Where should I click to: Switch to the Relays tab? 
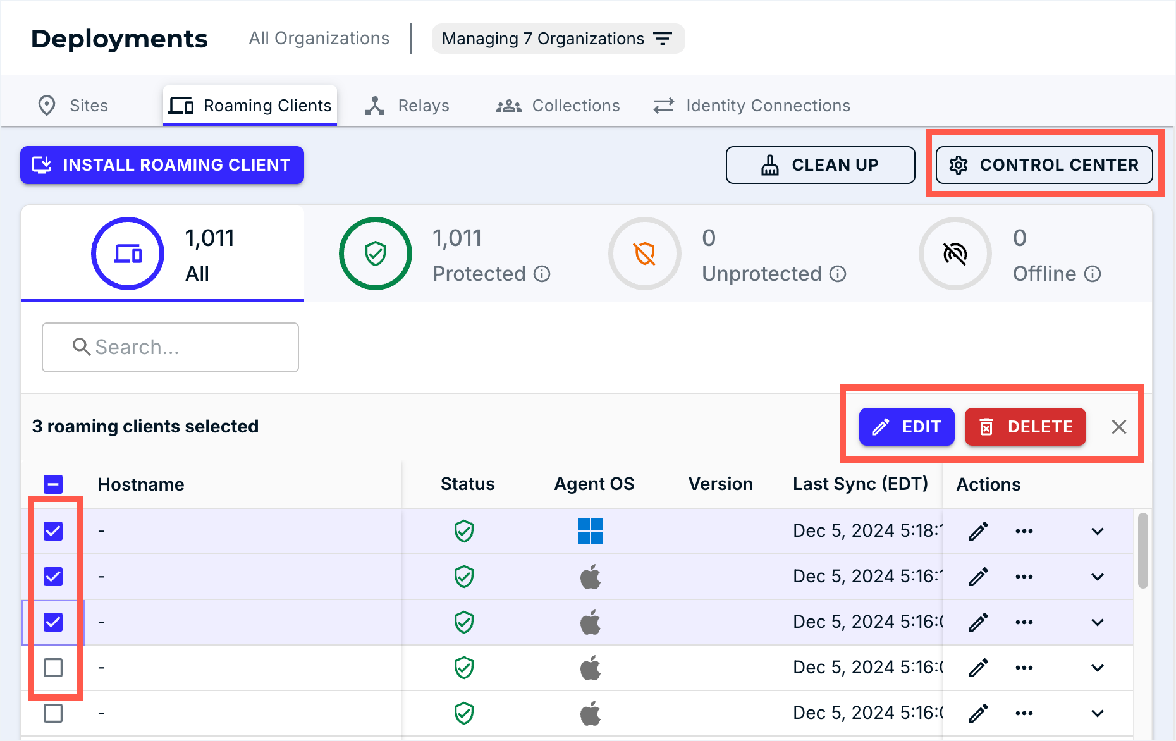pos(408,106)
